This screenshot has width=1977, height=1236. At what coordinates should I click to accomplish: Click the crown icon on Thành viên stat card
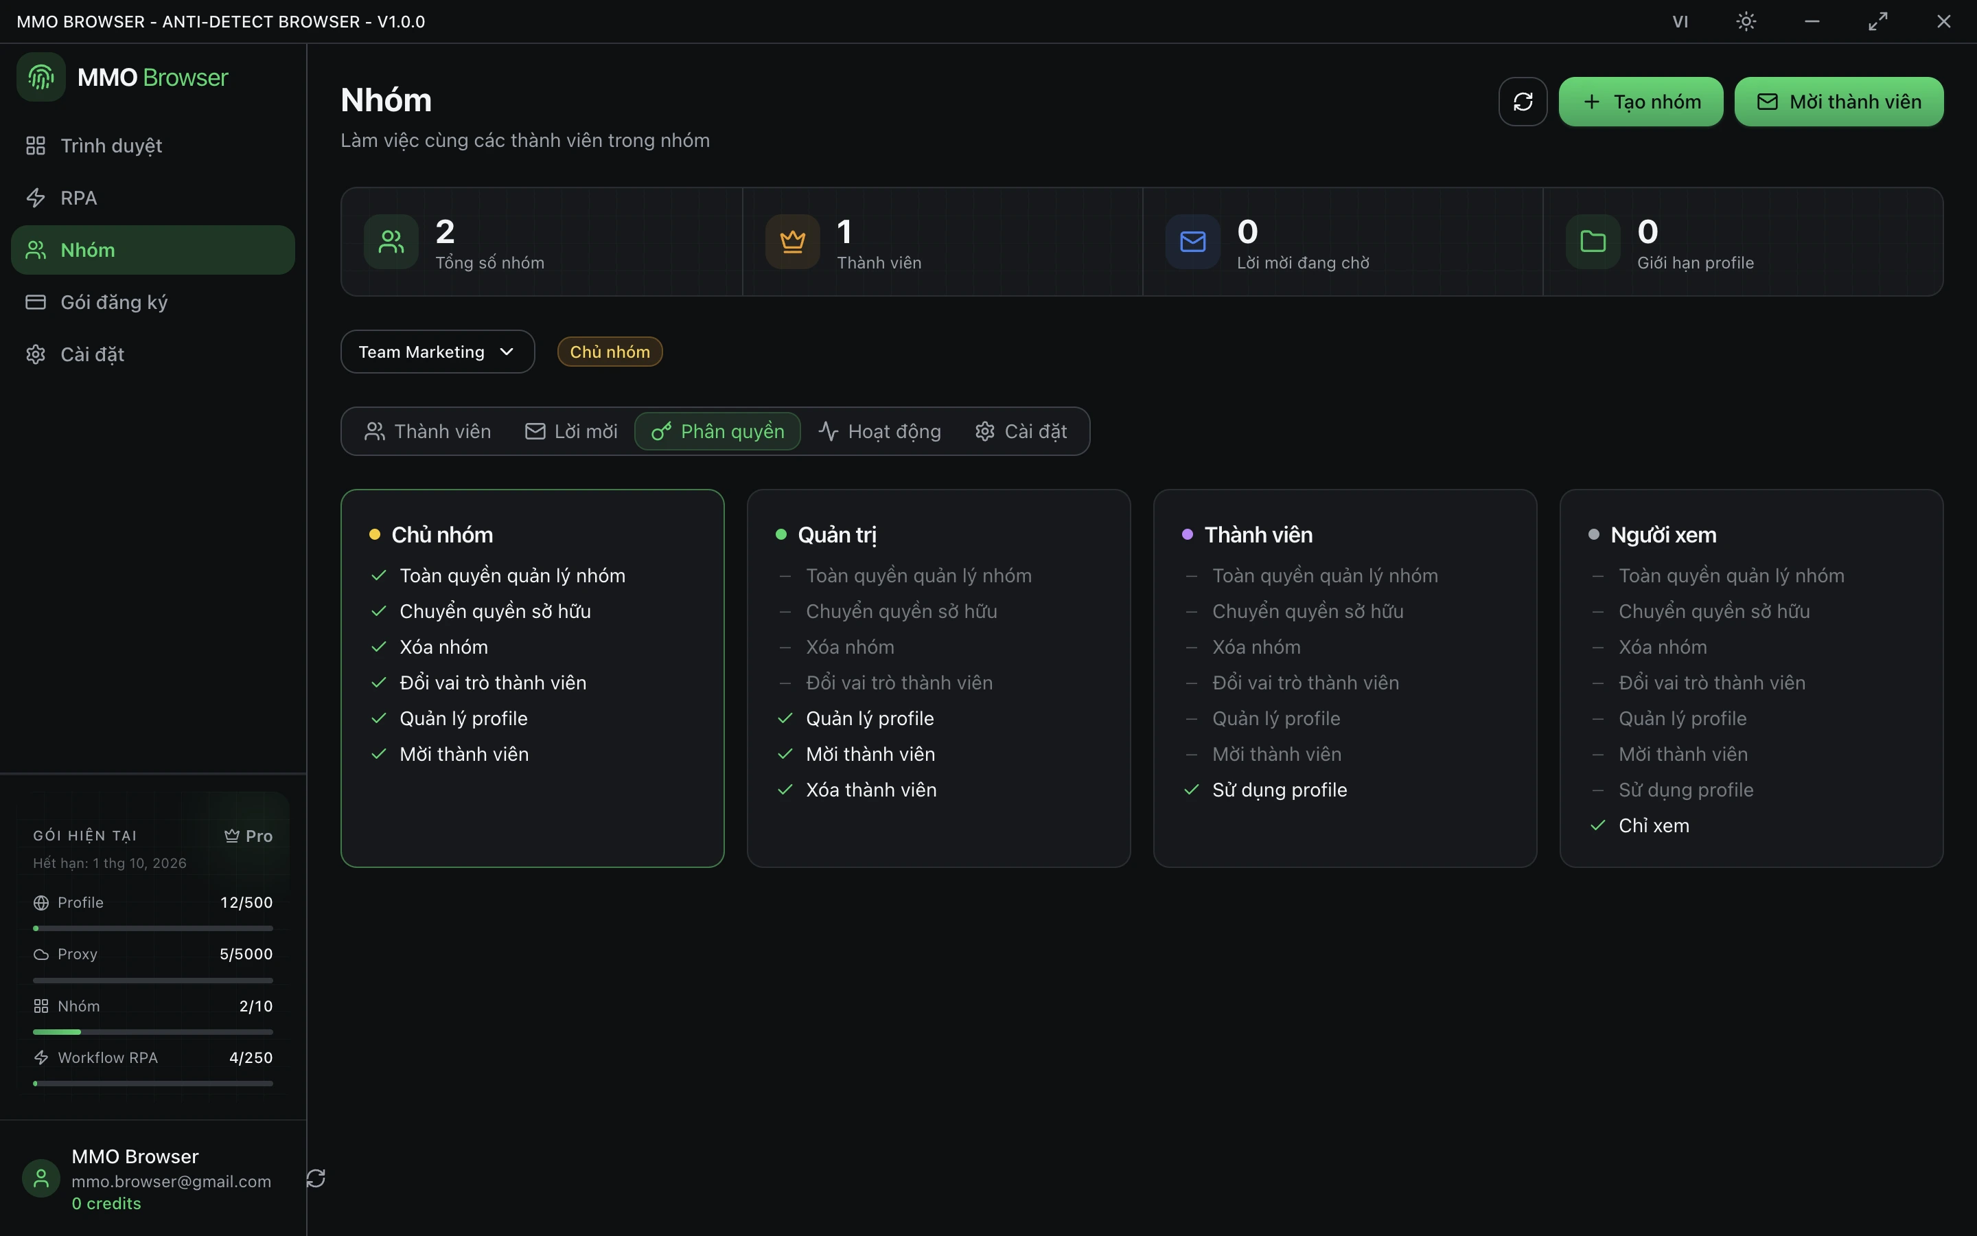click(792, 241)
